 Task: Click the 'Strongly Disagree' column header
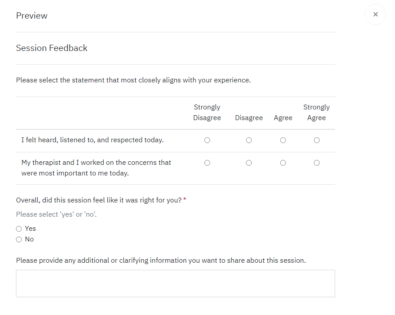(207, 113)
